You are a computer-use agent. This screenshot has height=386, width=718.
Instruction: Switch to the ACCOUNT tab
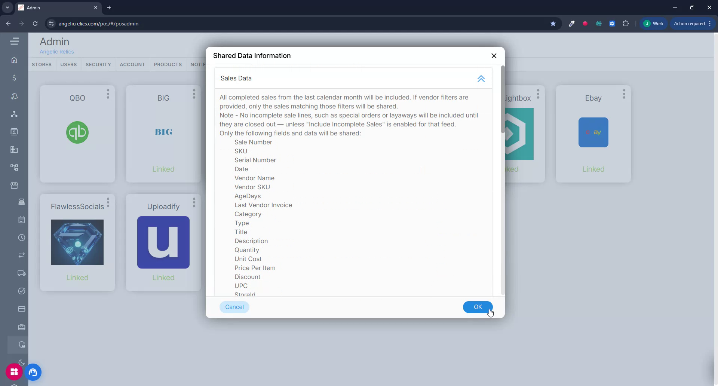[x=132, y=64]
